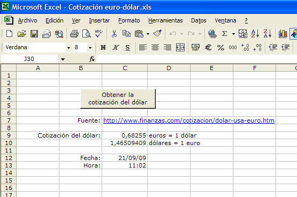Open the Archivo menu
This screenshot has height=197, width=297.
click(27, 20)
